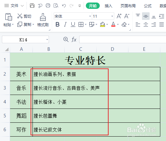
Task: Open the 文件 menu
Action: point(15,6)
